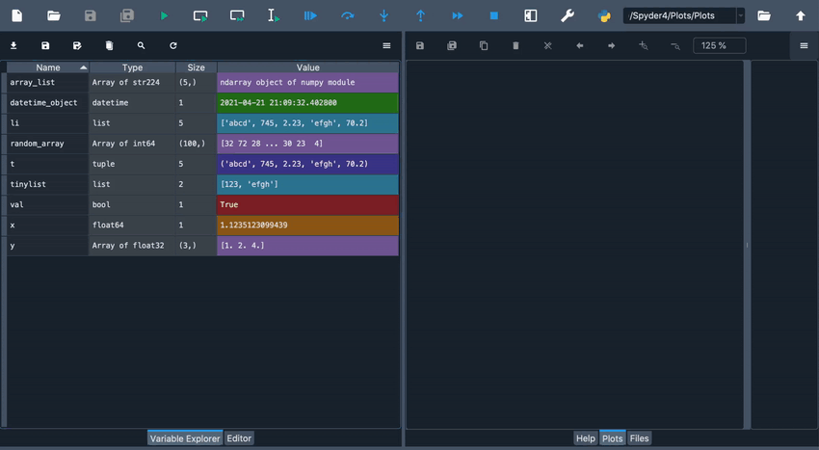Run the current cell

coord(200,15)
